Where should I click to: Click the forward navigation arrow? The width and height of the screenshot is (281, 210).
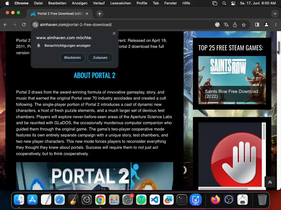(15, 25)
